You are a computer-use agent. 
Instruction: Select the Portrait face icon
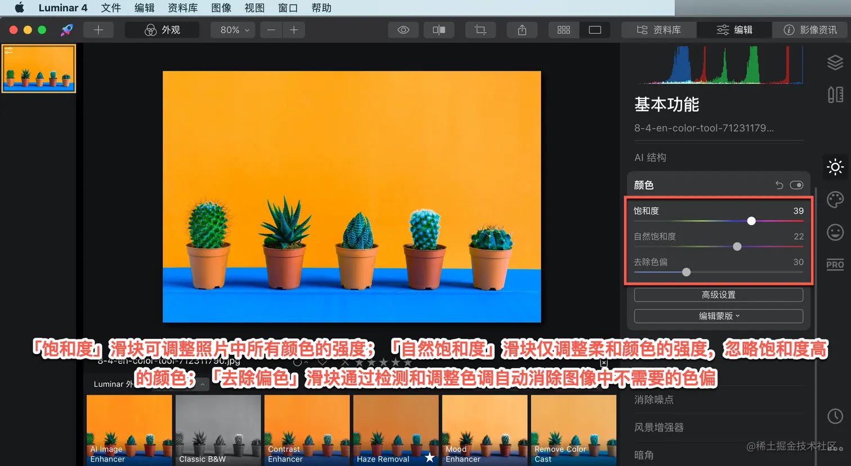(x=835, y=232)
